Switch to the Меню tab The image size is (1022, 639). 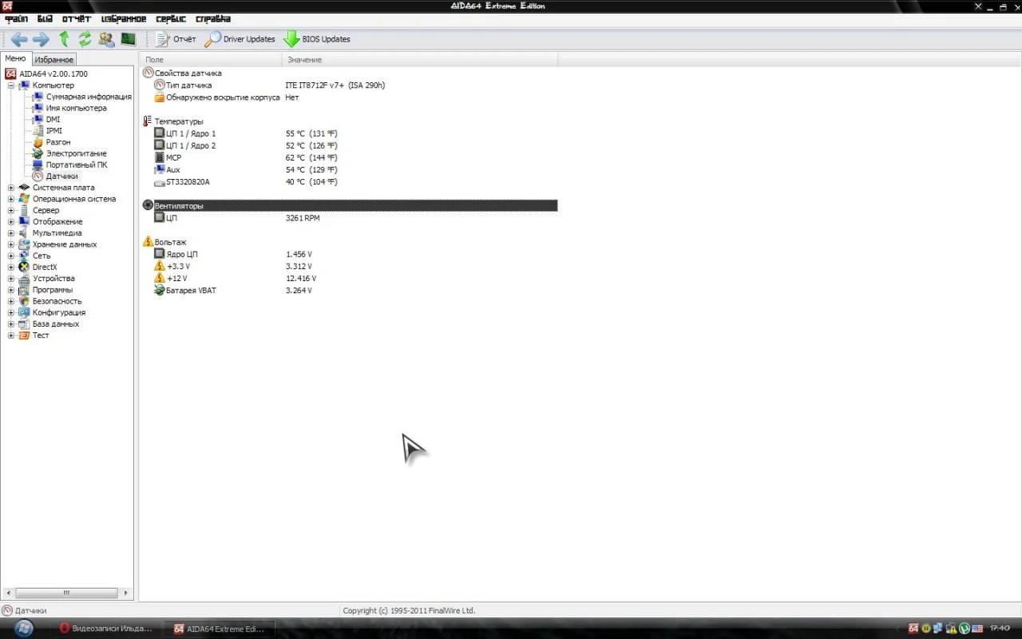[15, 59]
